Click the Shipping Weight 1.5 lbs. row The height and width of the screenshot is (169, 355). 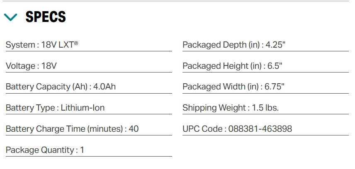[265, 108]
